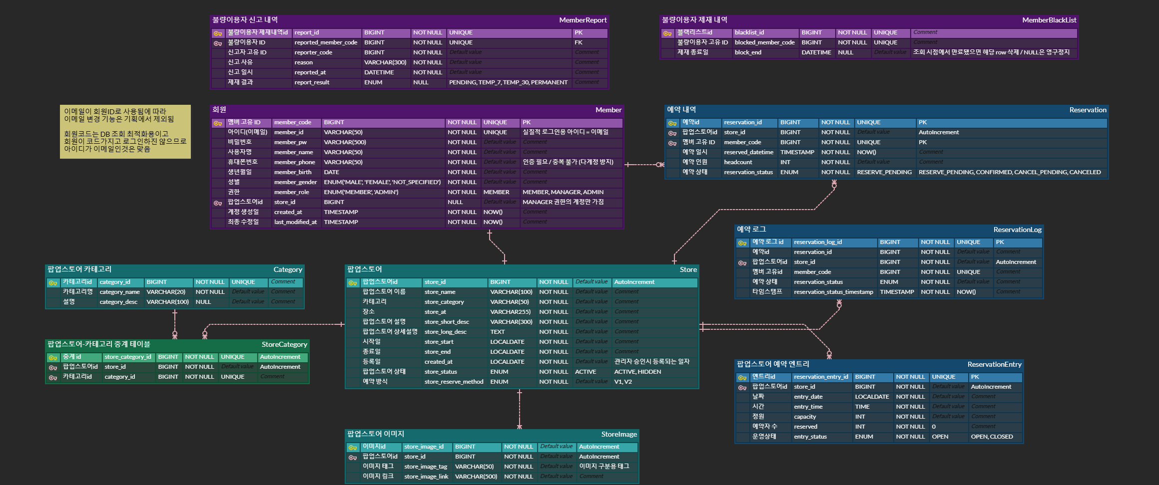Click the block_end column cell

pyautogui.click(x=765, y=52)
